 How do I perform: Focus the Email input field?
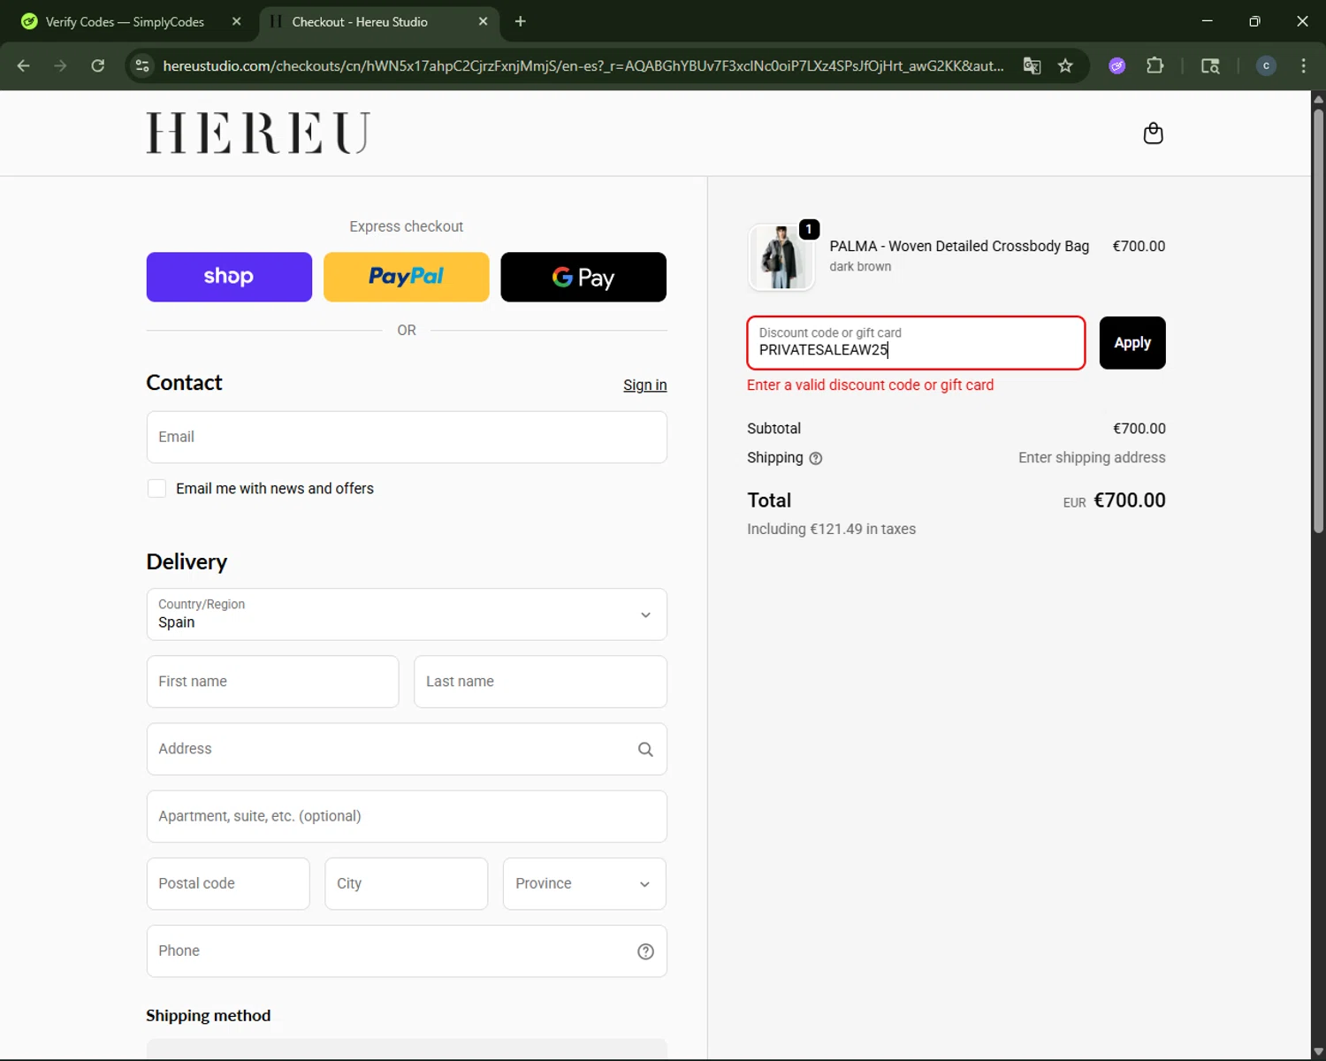pos(407,437)
